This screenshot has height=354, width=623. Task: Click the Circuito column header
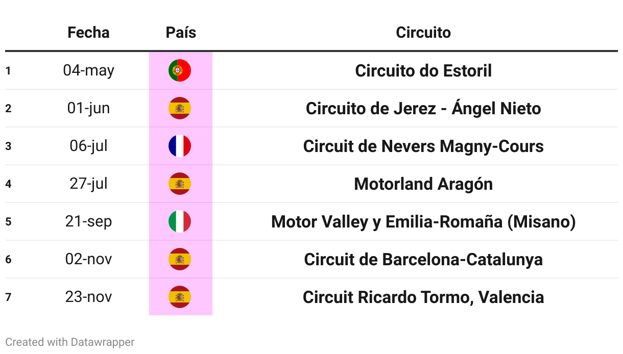coord(423,33)
